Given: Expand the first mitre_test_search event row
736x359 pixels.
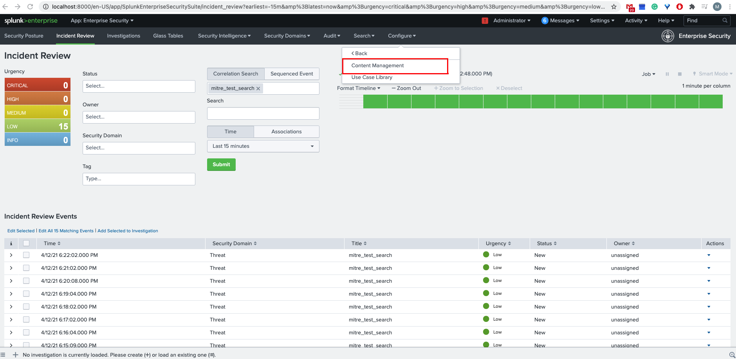Looking at the screenshot, I should pyautogui.click(x=11, y=255).
